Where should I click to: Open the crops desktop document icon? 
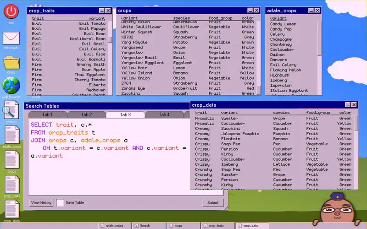(x=12, y=159)
